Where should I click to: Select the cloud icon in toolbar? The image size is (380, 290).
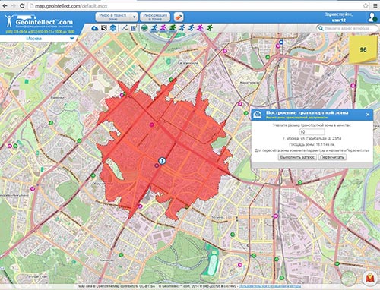[x=95, y=28]
